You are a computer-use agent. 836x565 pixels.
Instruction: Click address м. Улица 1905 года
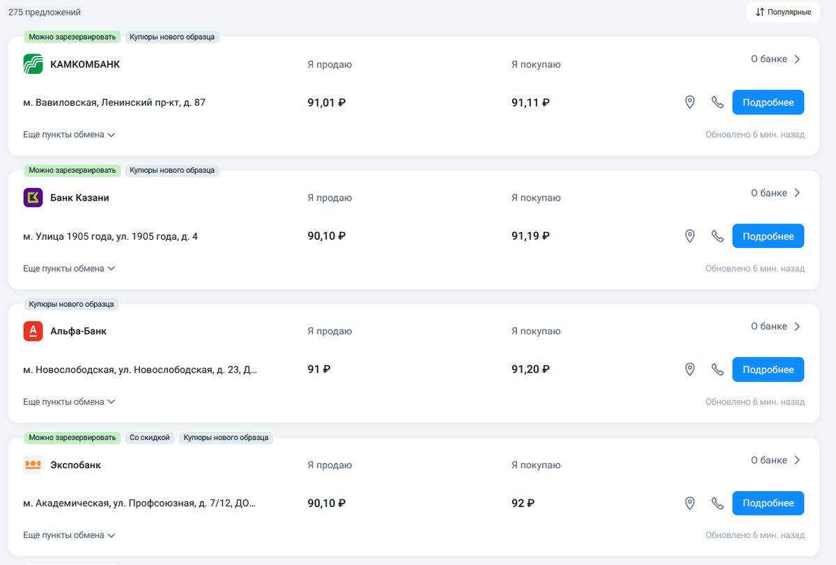coord(110,236)
